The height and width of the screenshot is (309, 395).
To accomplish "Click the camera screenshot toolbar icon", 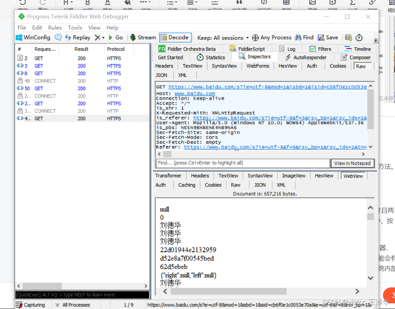I will point(348,38).
